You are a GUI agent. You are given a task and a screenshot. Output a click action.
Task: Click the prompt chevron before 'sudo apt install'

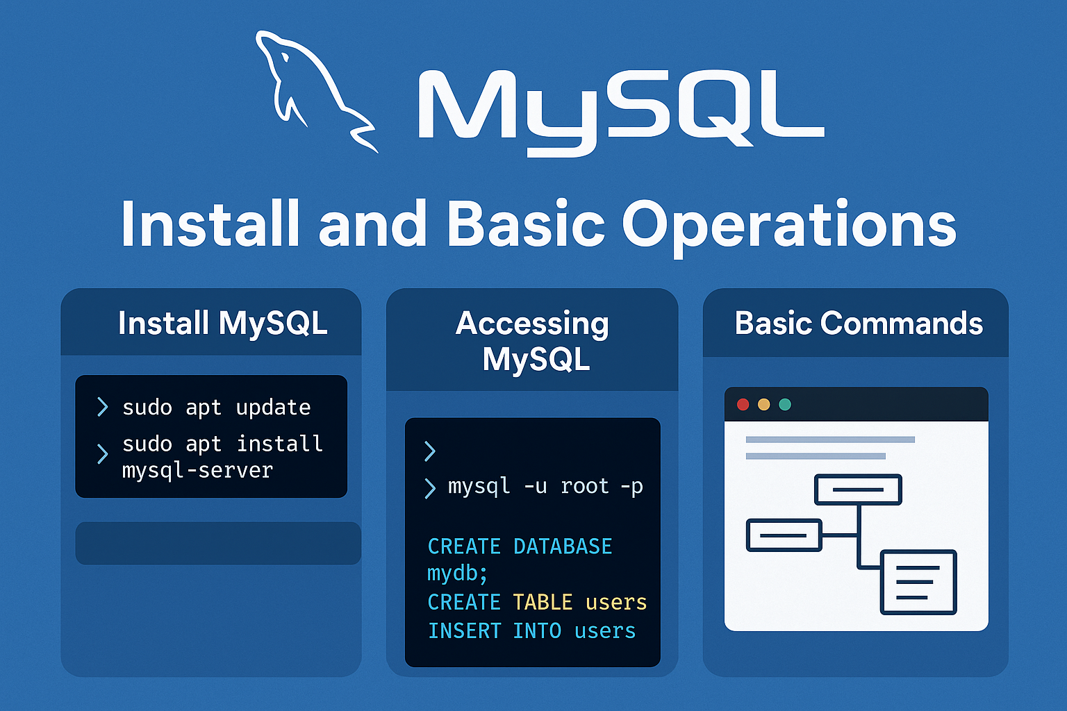coord(102,454)
